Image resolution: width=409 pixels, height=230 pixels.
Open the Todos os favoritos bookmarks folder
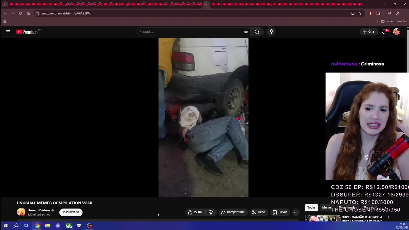394,21
